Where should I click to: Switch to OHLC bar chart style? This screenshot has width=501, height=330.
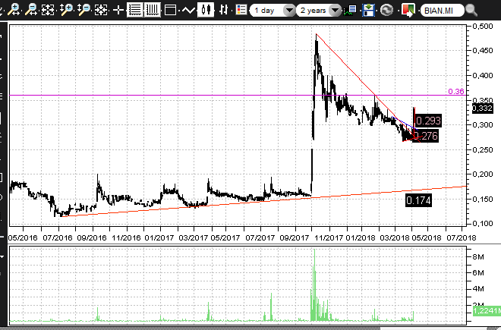pos(224,10)
